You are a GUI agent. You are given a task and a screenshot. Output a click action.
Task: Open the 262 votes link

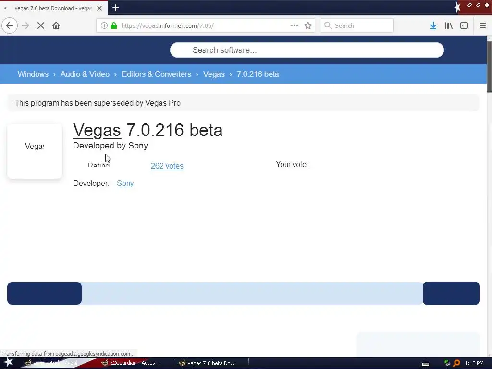pyautogui.click(x=167, y=166)
